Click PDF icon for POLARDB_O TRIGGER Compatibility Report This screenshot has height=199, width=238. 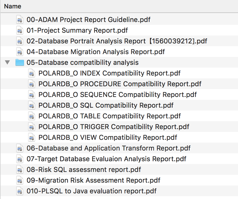pos(32,127)
